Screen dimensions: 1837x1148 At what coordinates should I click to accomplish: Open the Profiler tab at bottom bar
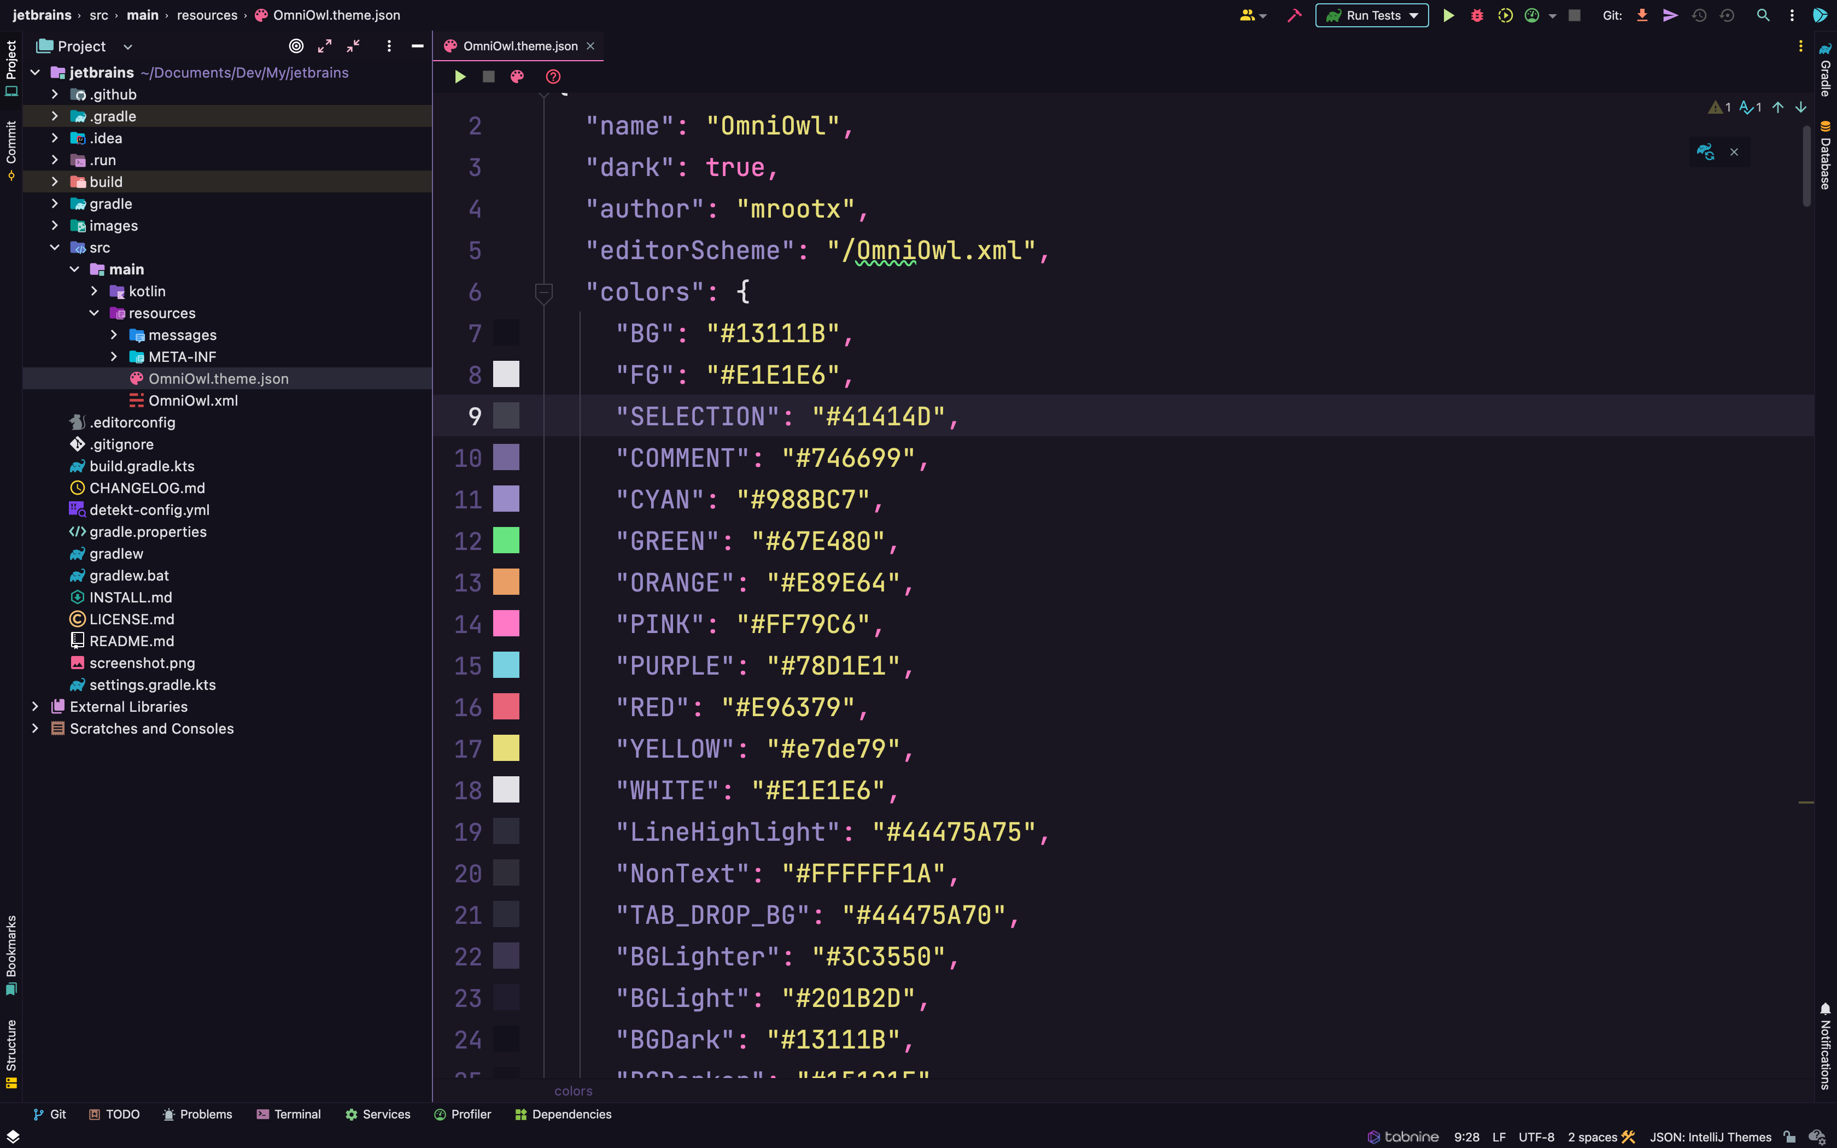pyautogui.click(x=470, y=1114)
